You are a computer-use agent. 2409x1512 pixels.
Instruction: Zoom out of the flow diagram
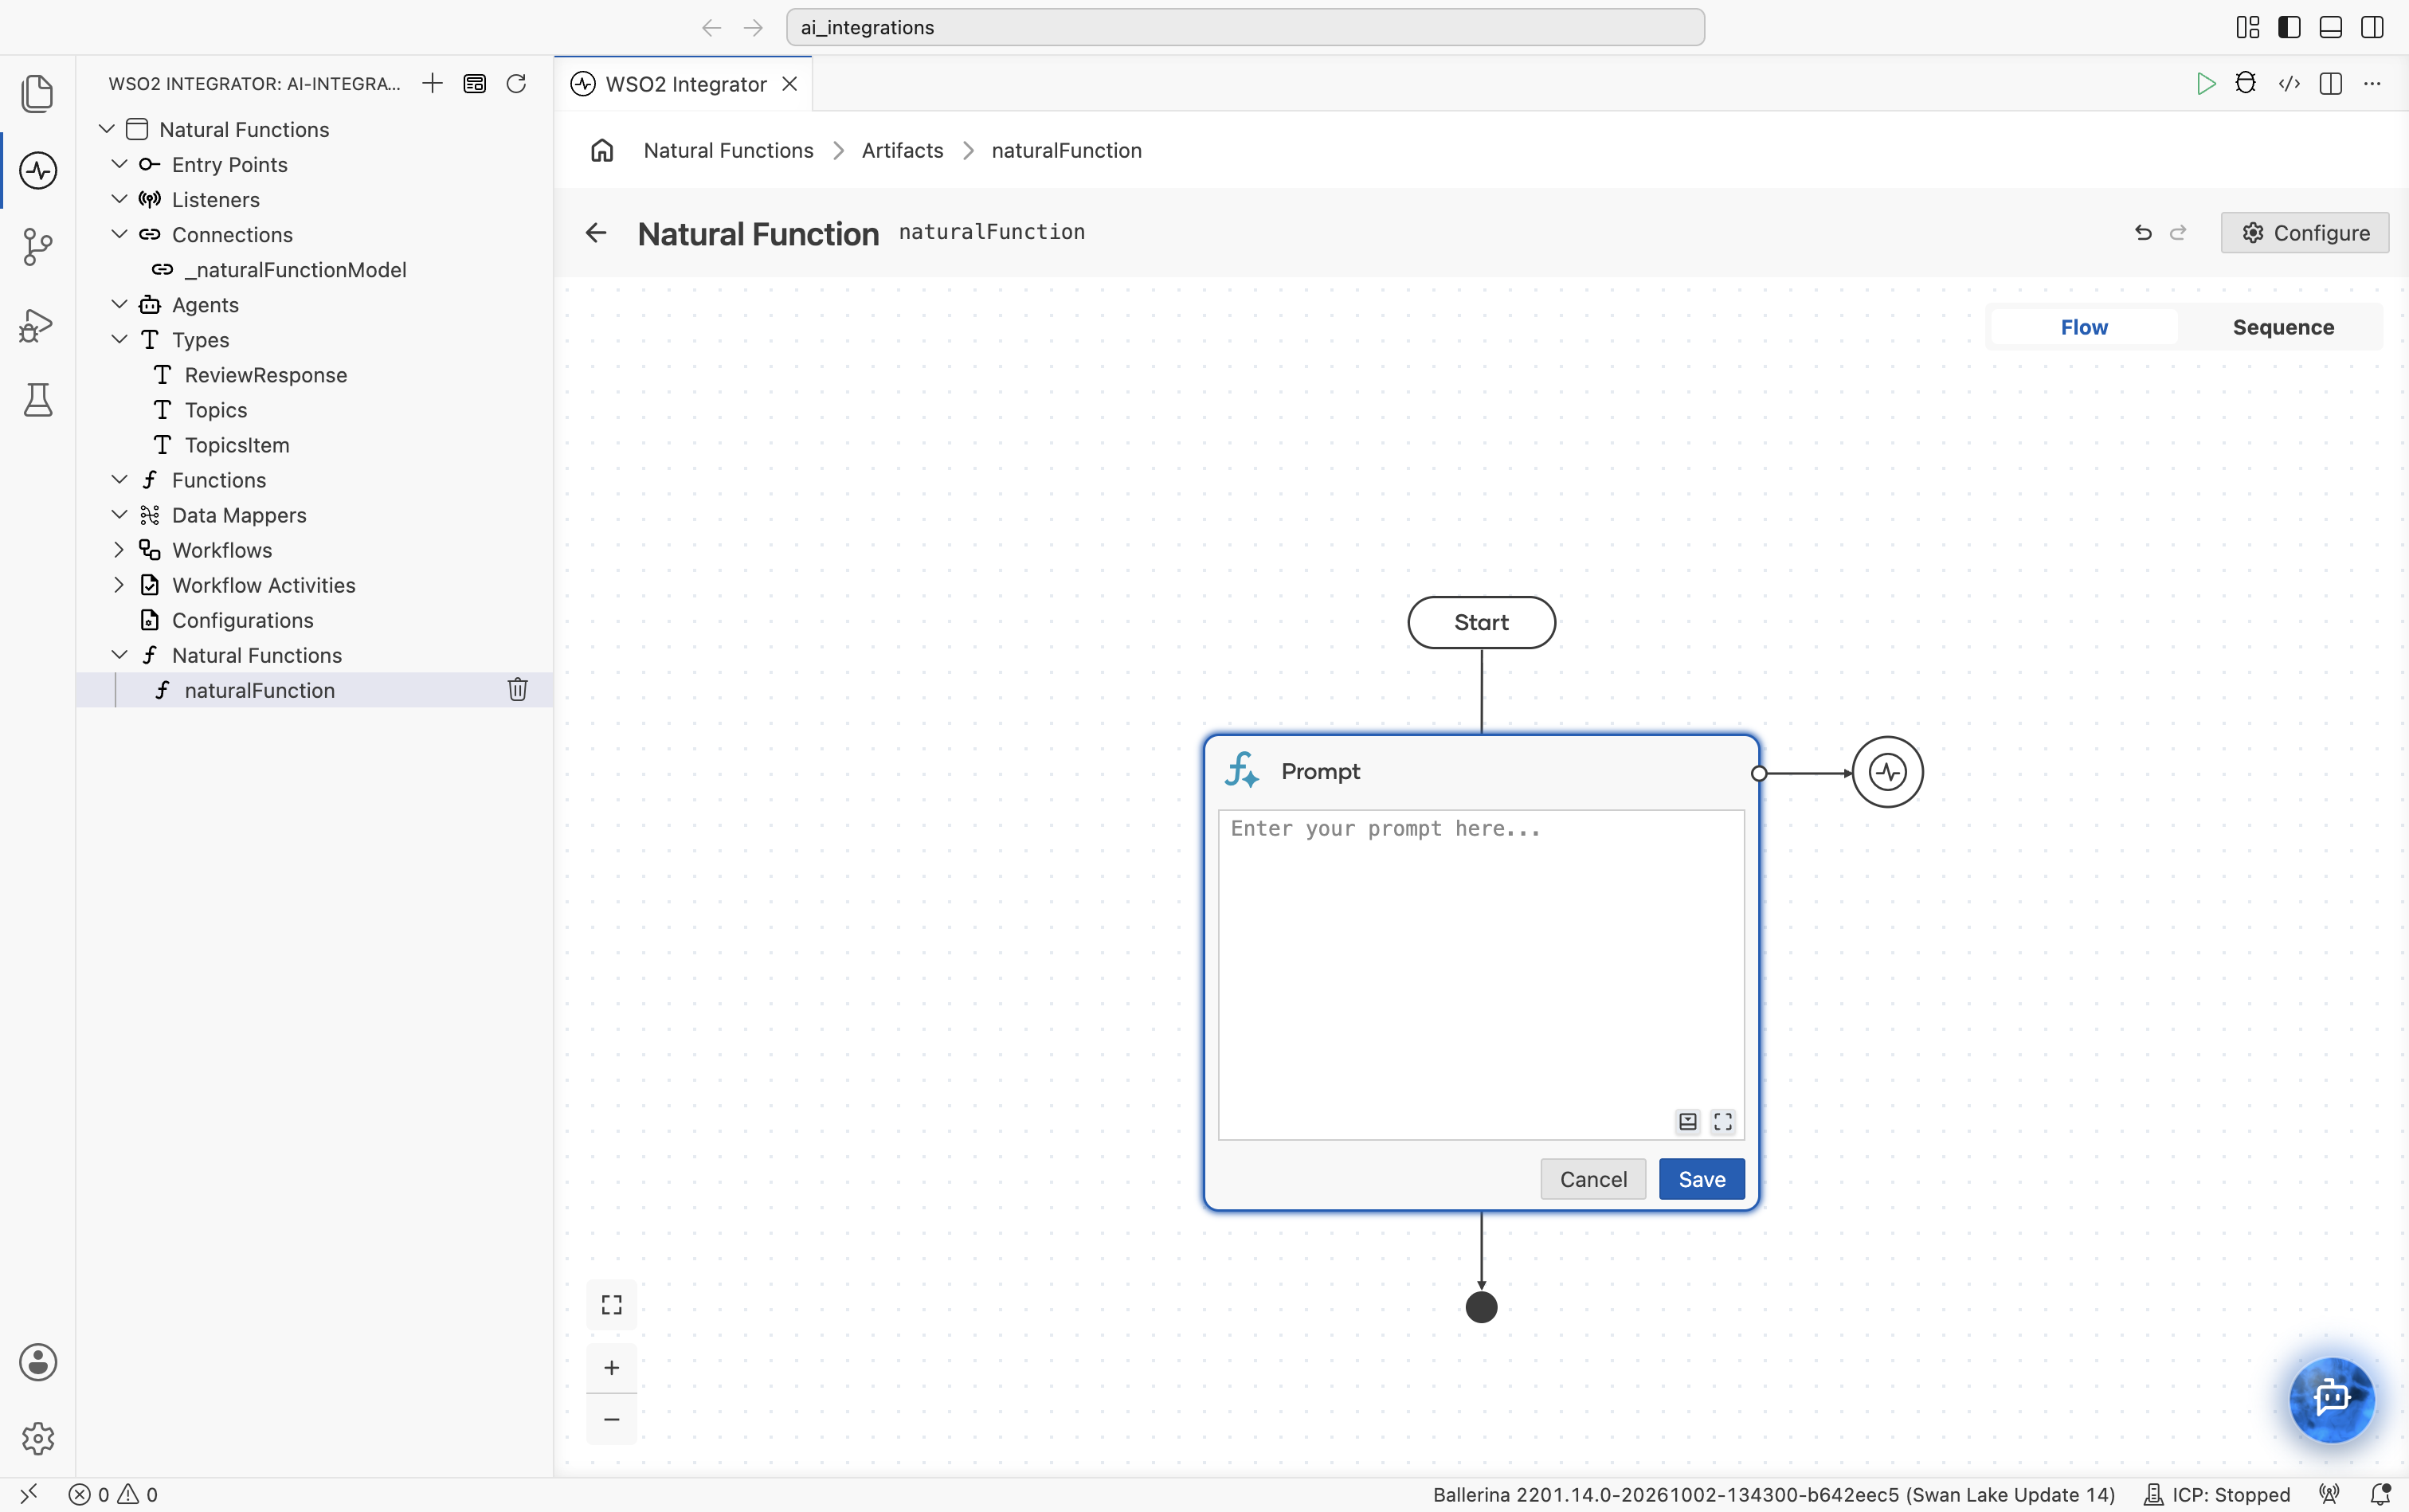tap(611, 1419)
